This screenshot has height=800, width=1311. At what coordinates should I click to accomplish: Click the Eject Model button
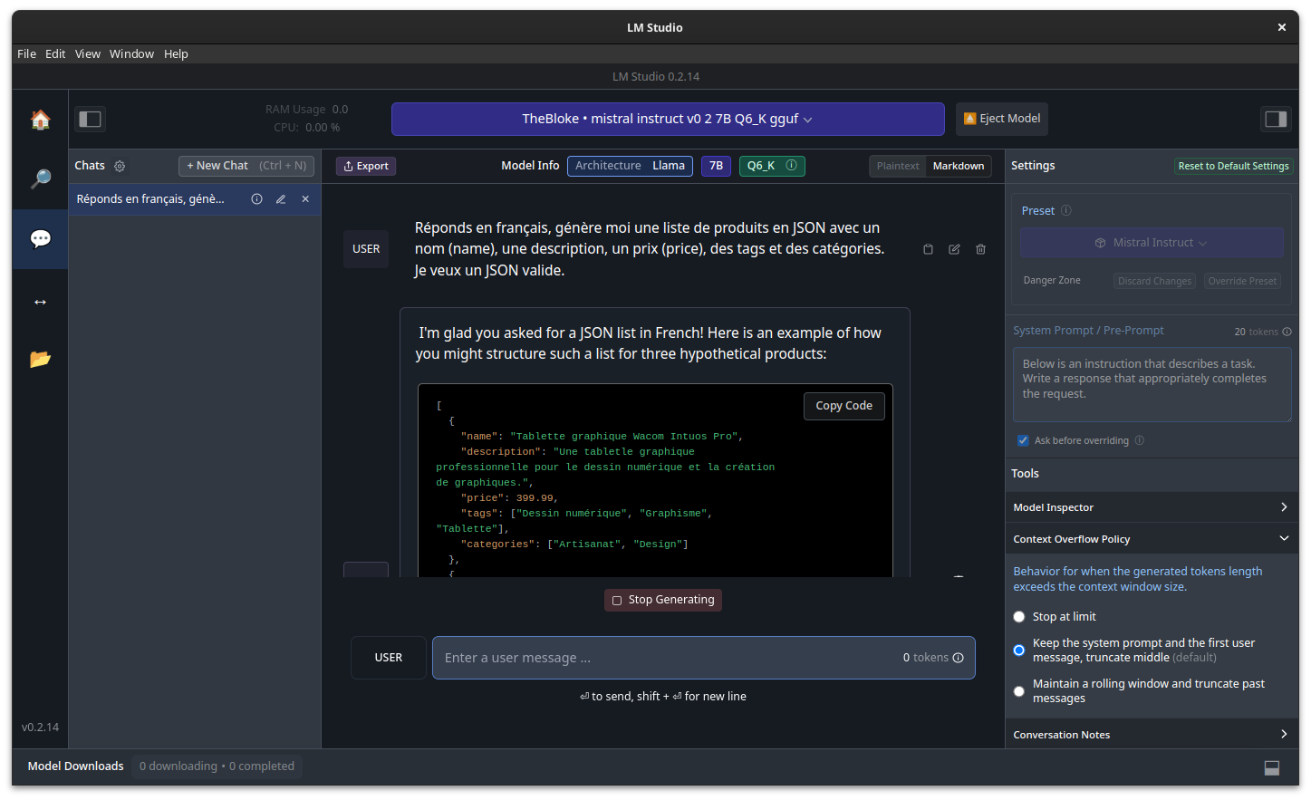click(x=1002, y=119)
